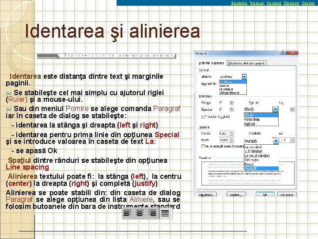Screen dimensions: 318x239
Task: Adjust the Dreapta indent spinner
Action: pos(231,109)
